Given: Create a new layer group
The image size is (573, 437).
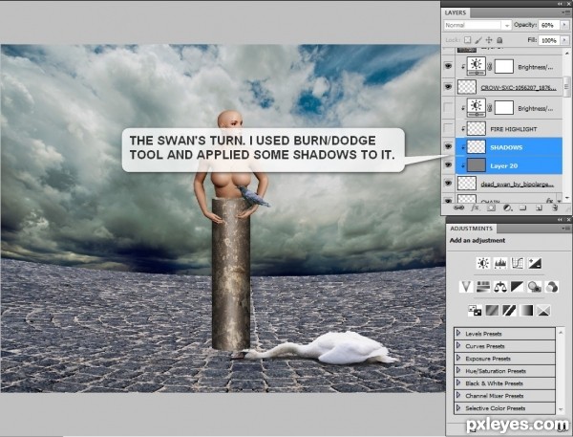Looking at the screenshot, I should [x=523, y=208].
